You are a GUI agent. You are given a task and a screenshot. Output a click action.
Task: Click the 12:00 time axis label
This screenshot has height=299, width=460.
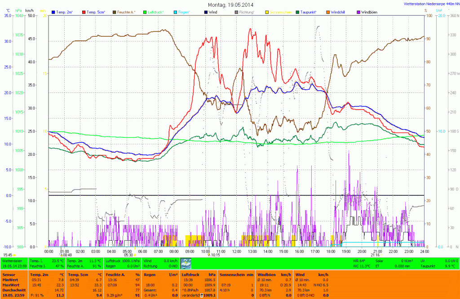[236, 251]
